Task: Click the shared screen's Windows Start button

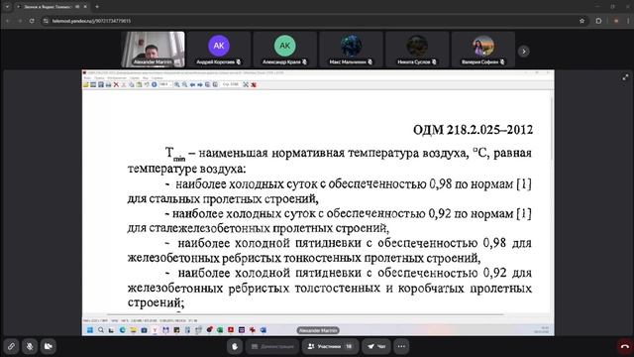Action: (x=90, y=330)
